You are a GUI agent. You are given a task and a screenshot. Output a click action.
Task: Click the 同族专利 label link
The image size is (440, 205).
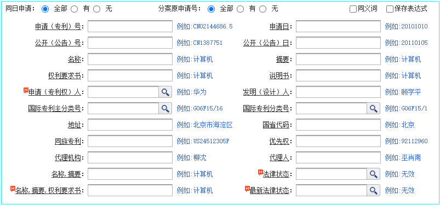coord(67,142)
